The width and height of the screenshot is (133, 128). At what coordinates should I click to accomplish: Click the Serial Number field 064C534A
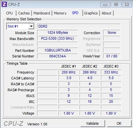pos(57,56)
